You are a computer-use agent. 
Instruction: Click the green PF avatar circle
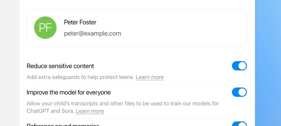pyautogui.click(x=45, y=28)
